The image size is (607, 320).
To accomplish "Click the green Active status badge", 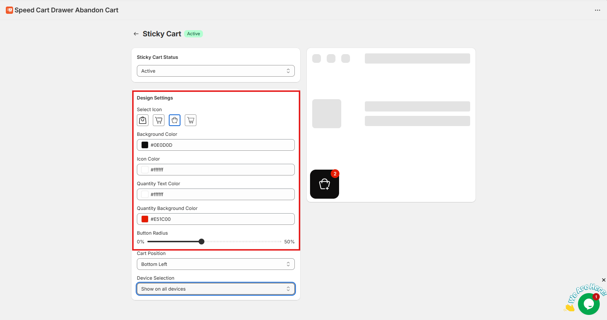I will [x=193, y=34].
